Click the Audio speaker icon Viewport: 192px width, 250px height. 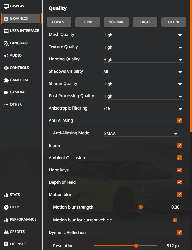pos(6,56)
